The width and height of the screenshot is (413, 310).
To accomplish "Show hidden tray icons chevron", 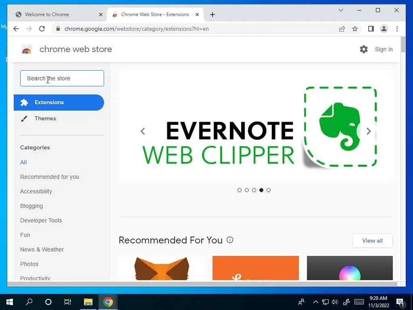I will click(x=315, y=302).
